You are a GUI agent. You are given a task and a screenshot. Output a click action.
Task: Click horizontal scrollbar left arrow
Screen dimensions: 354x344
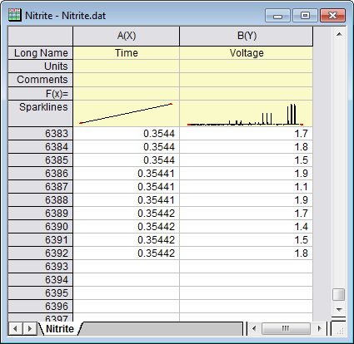254,329
